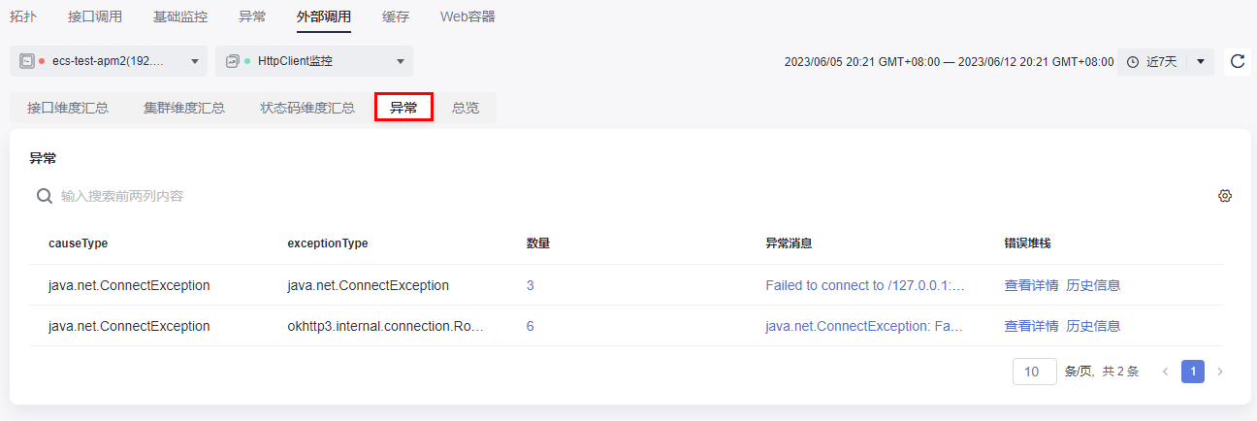
Task: Expand the ecs-test-apm2 instance dropdown
Action: tap(194, 61)
